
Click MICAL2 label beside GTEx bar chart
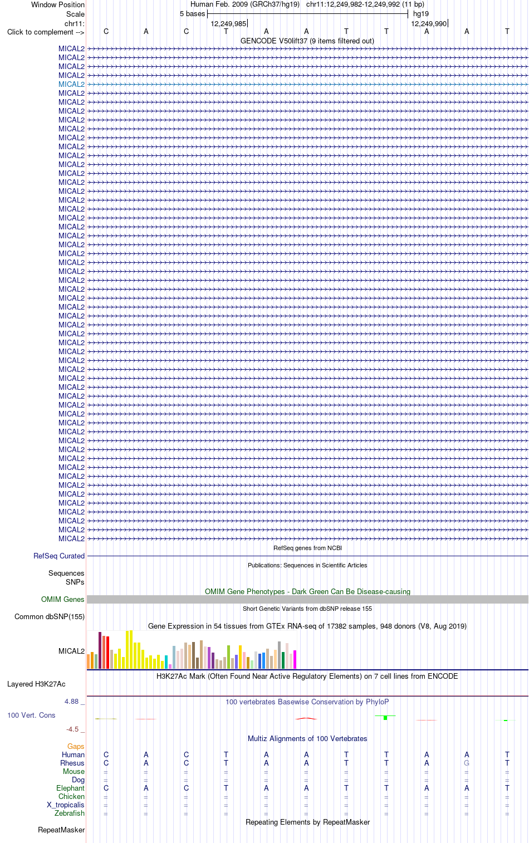point(71,651)
